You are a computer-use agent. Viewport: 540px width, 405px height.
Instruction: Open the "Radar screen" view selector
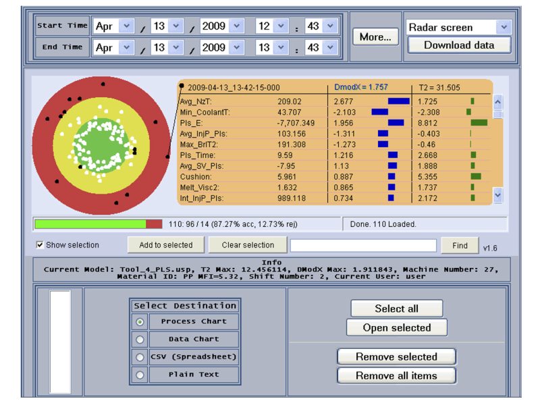[x=504, y=26]
